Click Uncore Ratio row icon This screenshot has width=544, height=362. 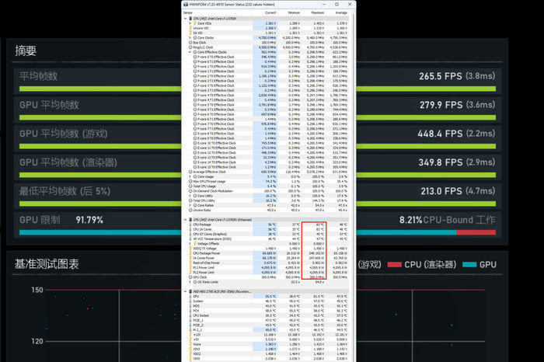pos(190,210)
